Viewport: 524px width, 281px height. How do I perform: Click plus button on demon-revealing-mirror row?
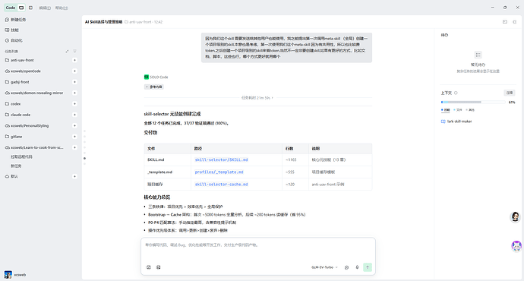click(x=74, y=93)
